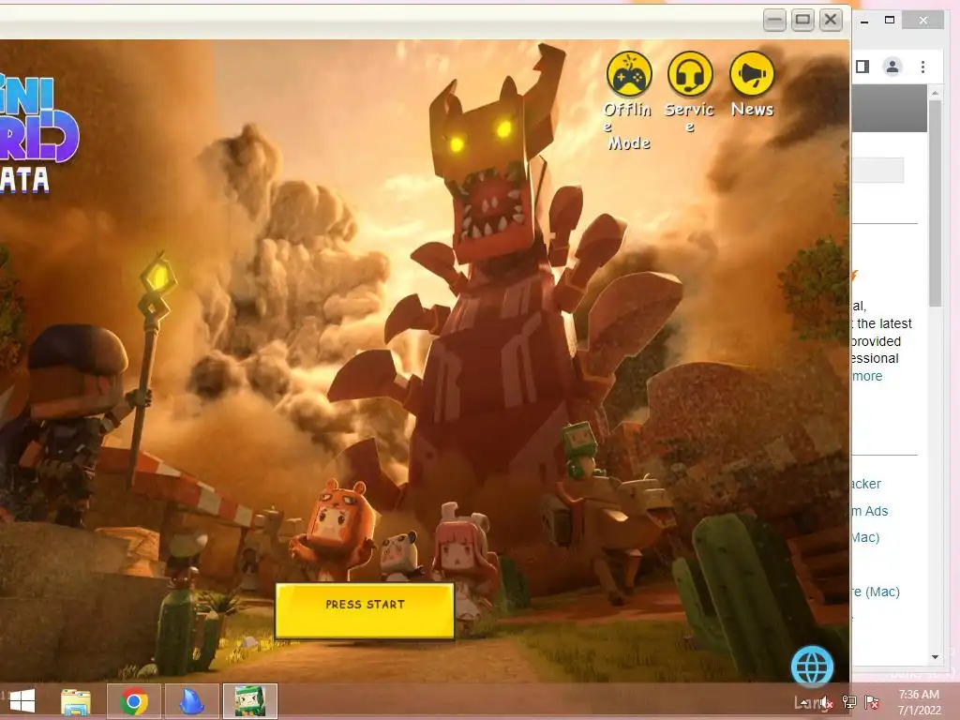Viewport: 960px width, 720px height.
Task: Click the 're (Mac)' link in Chrome
Action: pyautogui.click(x=876, y=592)
